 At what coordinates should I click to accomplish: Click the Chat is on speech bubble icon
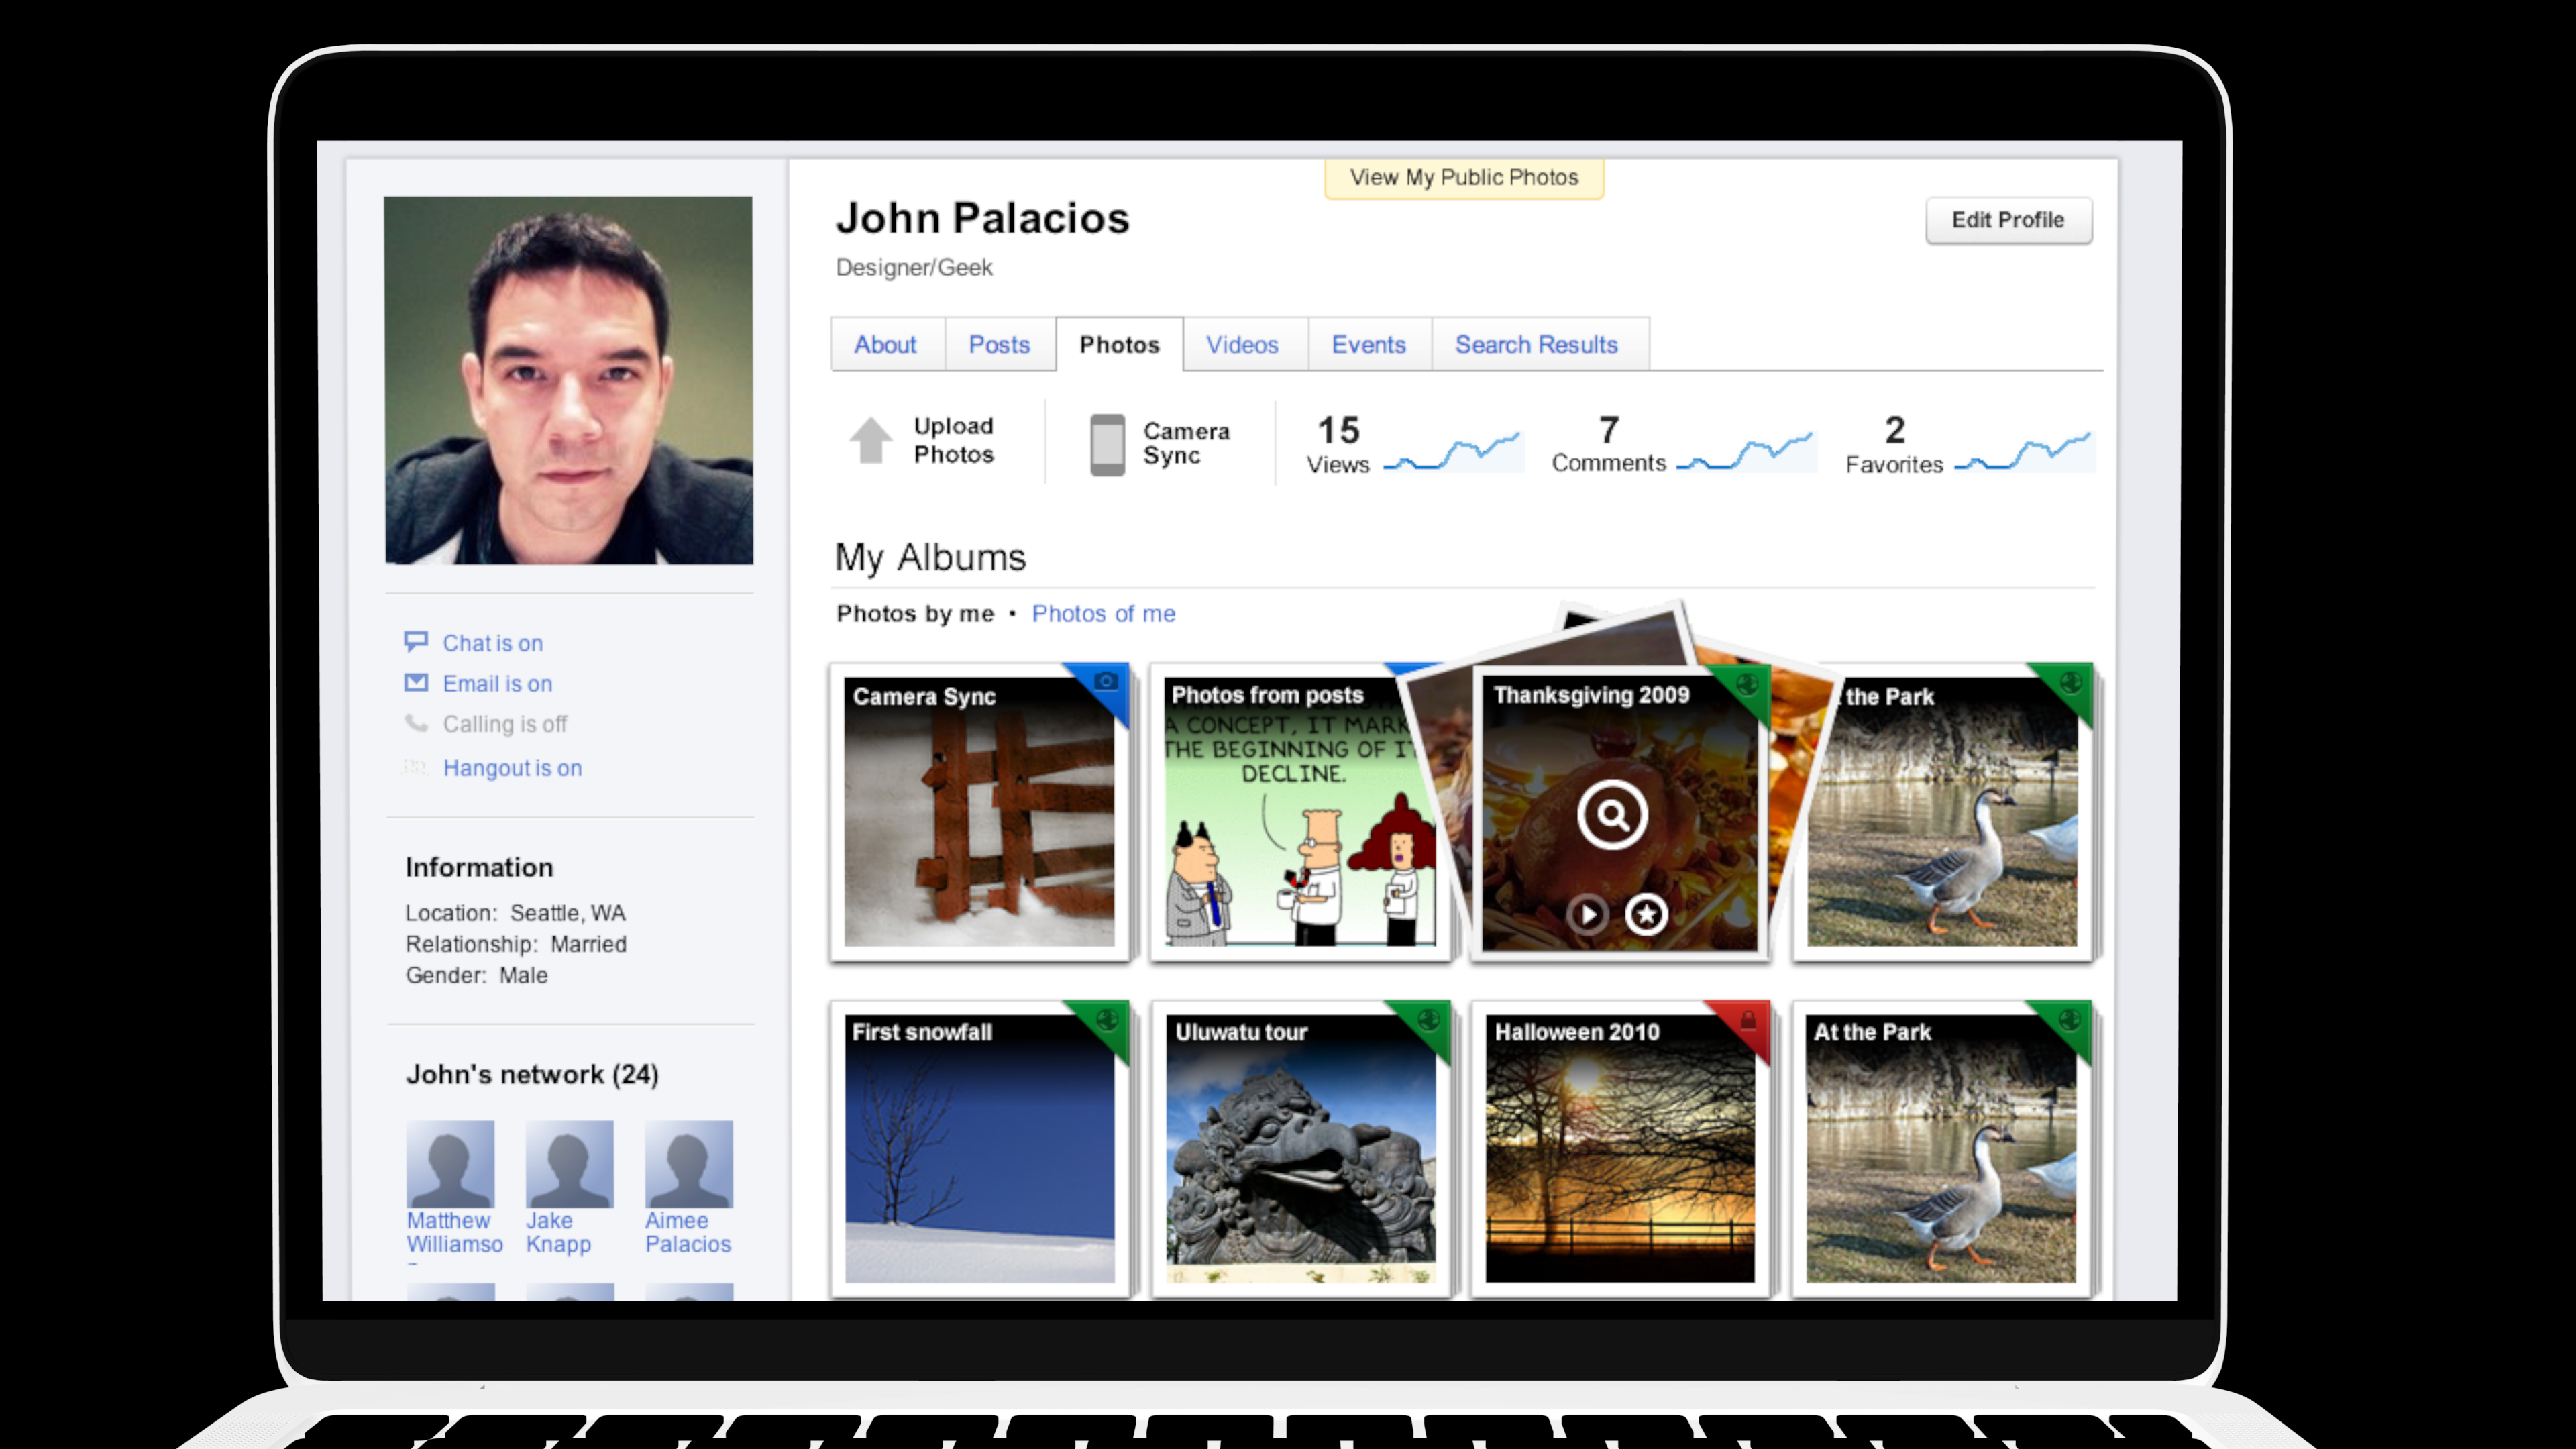(x=416, y=641)
